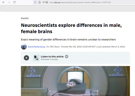Click the Listen to this article label
135x96 pixels.
52,57
